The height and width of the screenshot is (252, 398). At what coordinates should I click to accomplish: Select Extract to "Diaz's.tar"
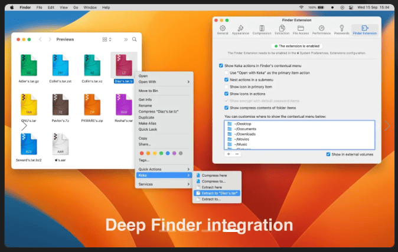pos(217,193)
